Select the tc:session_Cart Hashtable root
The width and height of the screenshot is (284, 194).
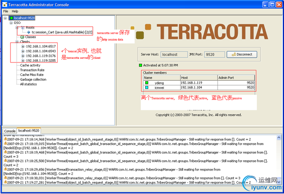coord(62,32)
